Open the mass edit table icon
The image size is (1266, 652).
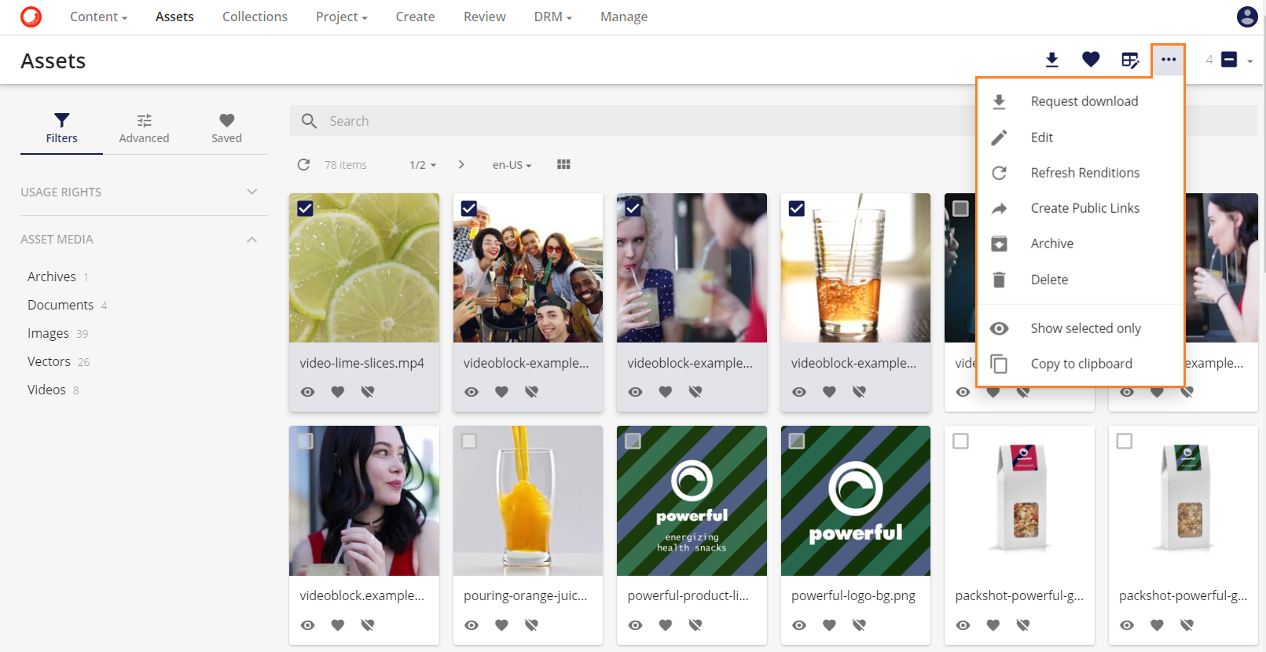[1129, 60]
